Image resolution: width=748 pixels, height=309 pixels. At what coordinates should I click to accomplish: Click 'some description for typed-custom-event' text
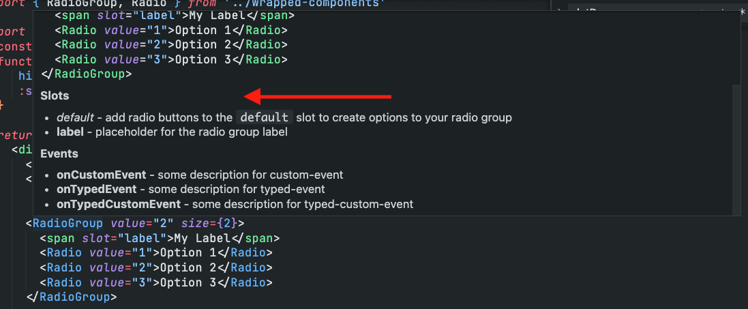[303, 205]
